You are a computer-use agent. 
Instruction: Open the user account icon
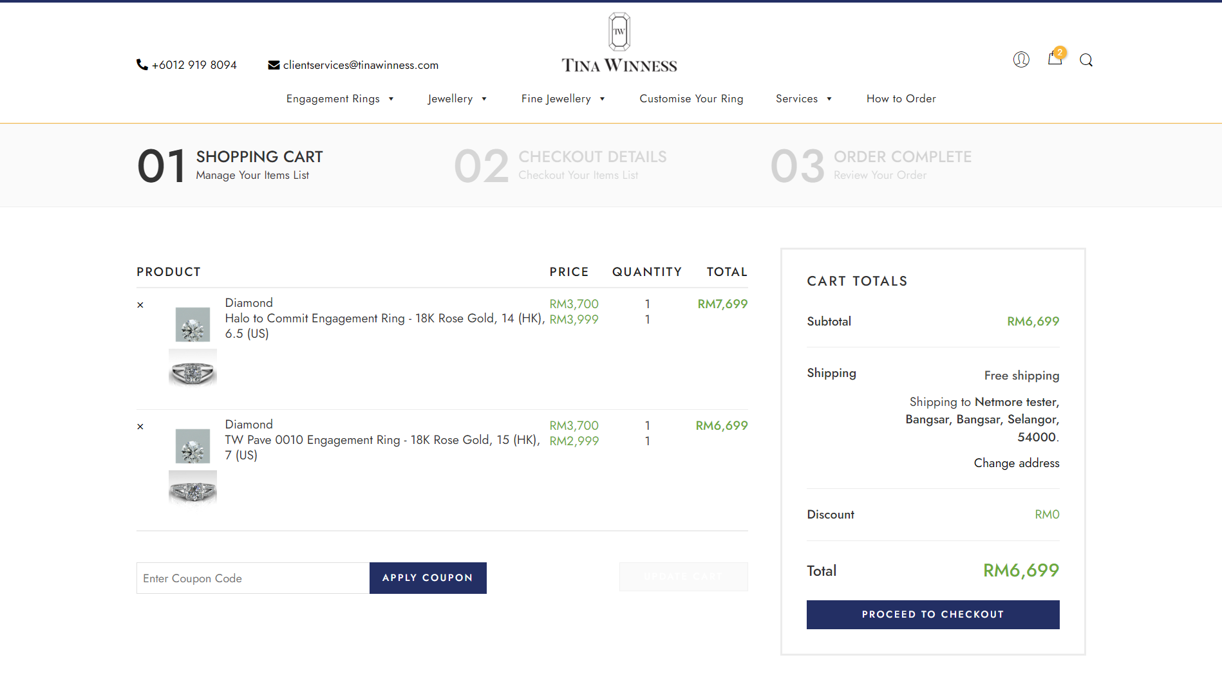point(1021,60)
